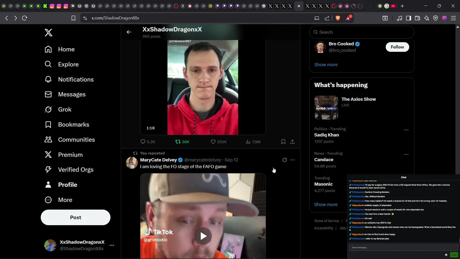Follow the Bro Cooked account

[397, 47]
